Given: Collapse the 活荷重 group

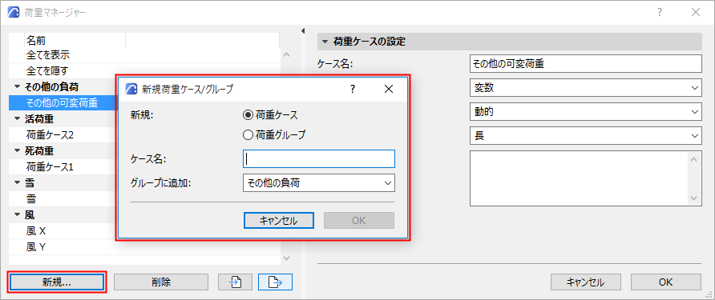Looking at the screenshot, I should [x=18, y=119].
